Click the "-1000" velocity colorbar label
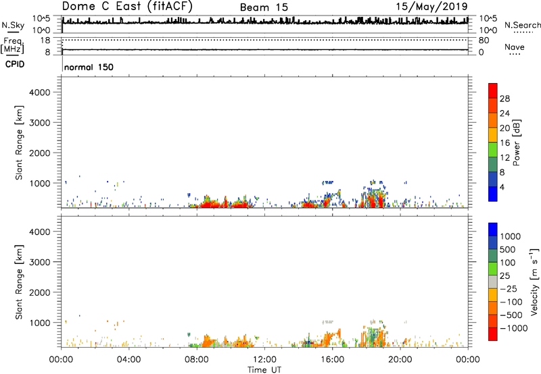The width and height of the screenshot is (541, 374). pyautogui.click(x=513, y=328)
